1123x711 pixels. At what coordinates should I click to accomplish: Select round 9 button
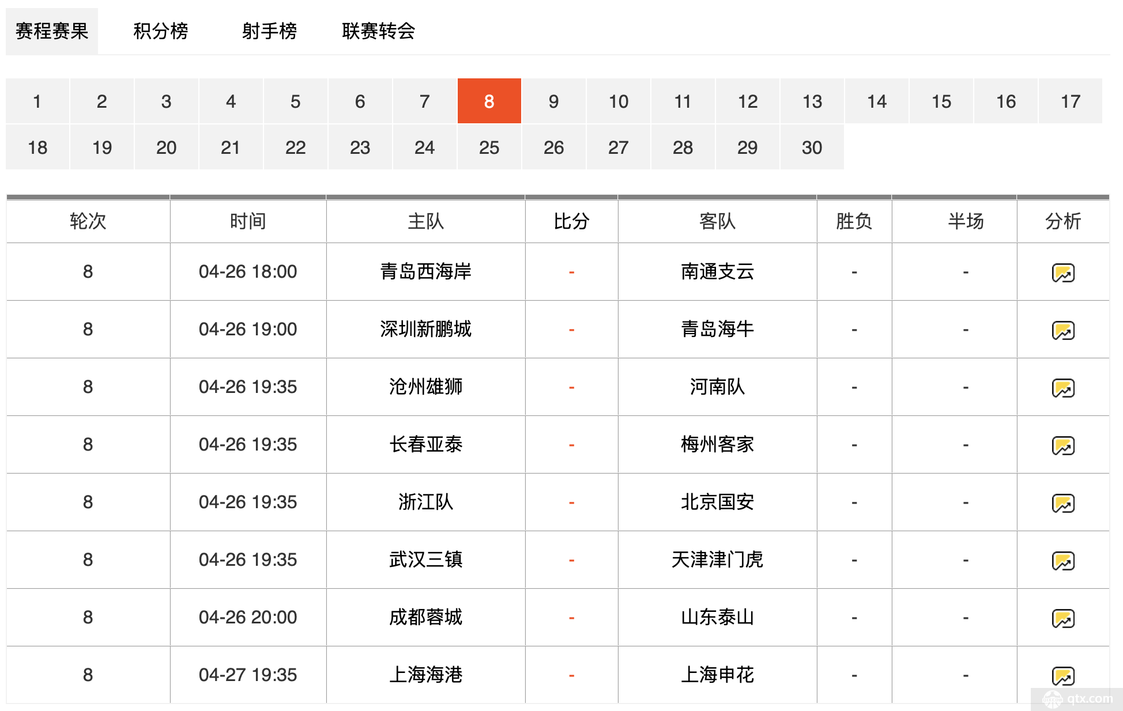[553, 101]
